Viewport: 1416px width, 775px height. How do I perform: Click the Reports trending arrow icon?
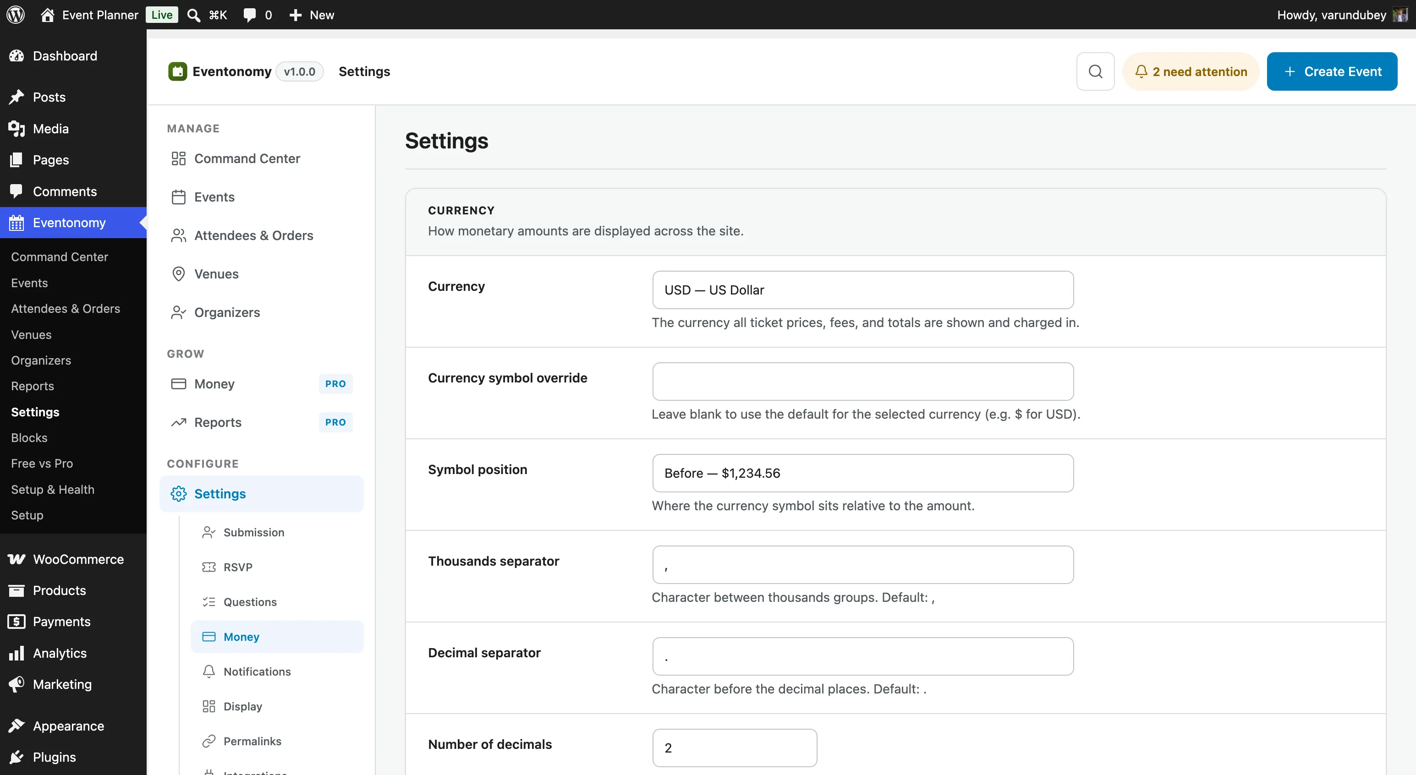(x=179, y=422)
